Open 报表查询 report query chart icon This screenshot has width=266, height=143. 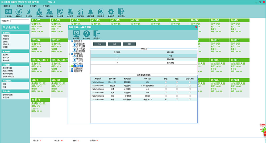(x=80, y=12)
